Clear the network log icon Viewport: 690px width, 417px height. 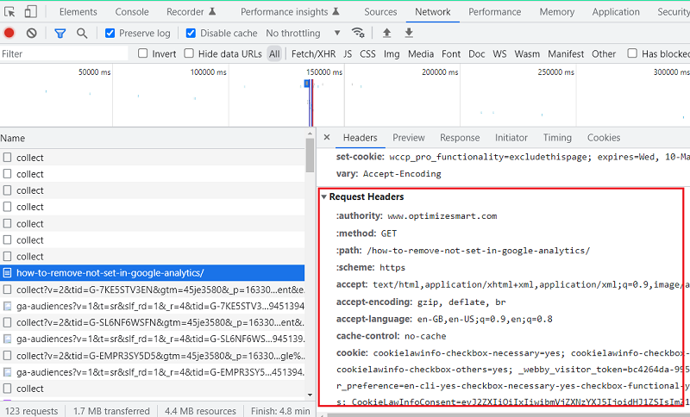coord(31,33)
